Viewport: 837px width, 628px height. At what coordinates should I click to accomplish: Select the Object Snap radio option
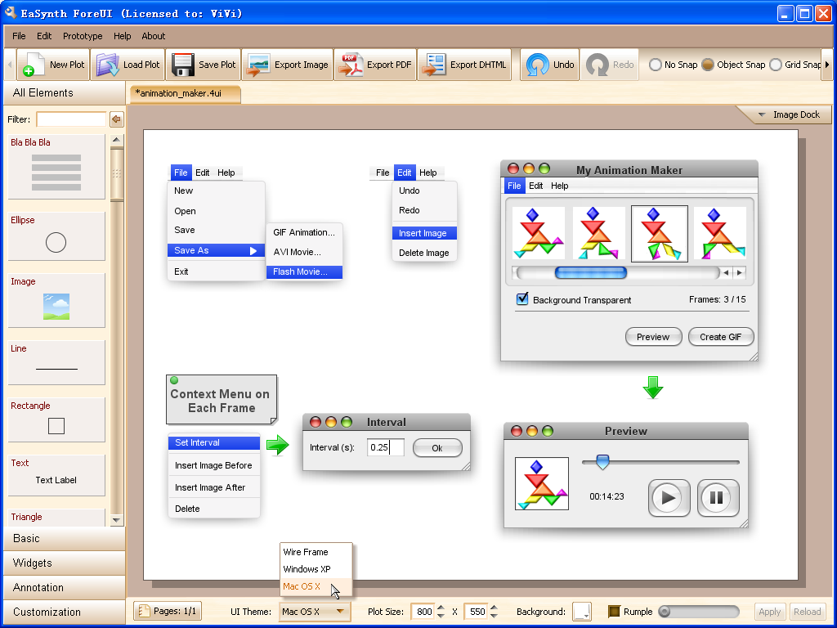pos(708,65)
